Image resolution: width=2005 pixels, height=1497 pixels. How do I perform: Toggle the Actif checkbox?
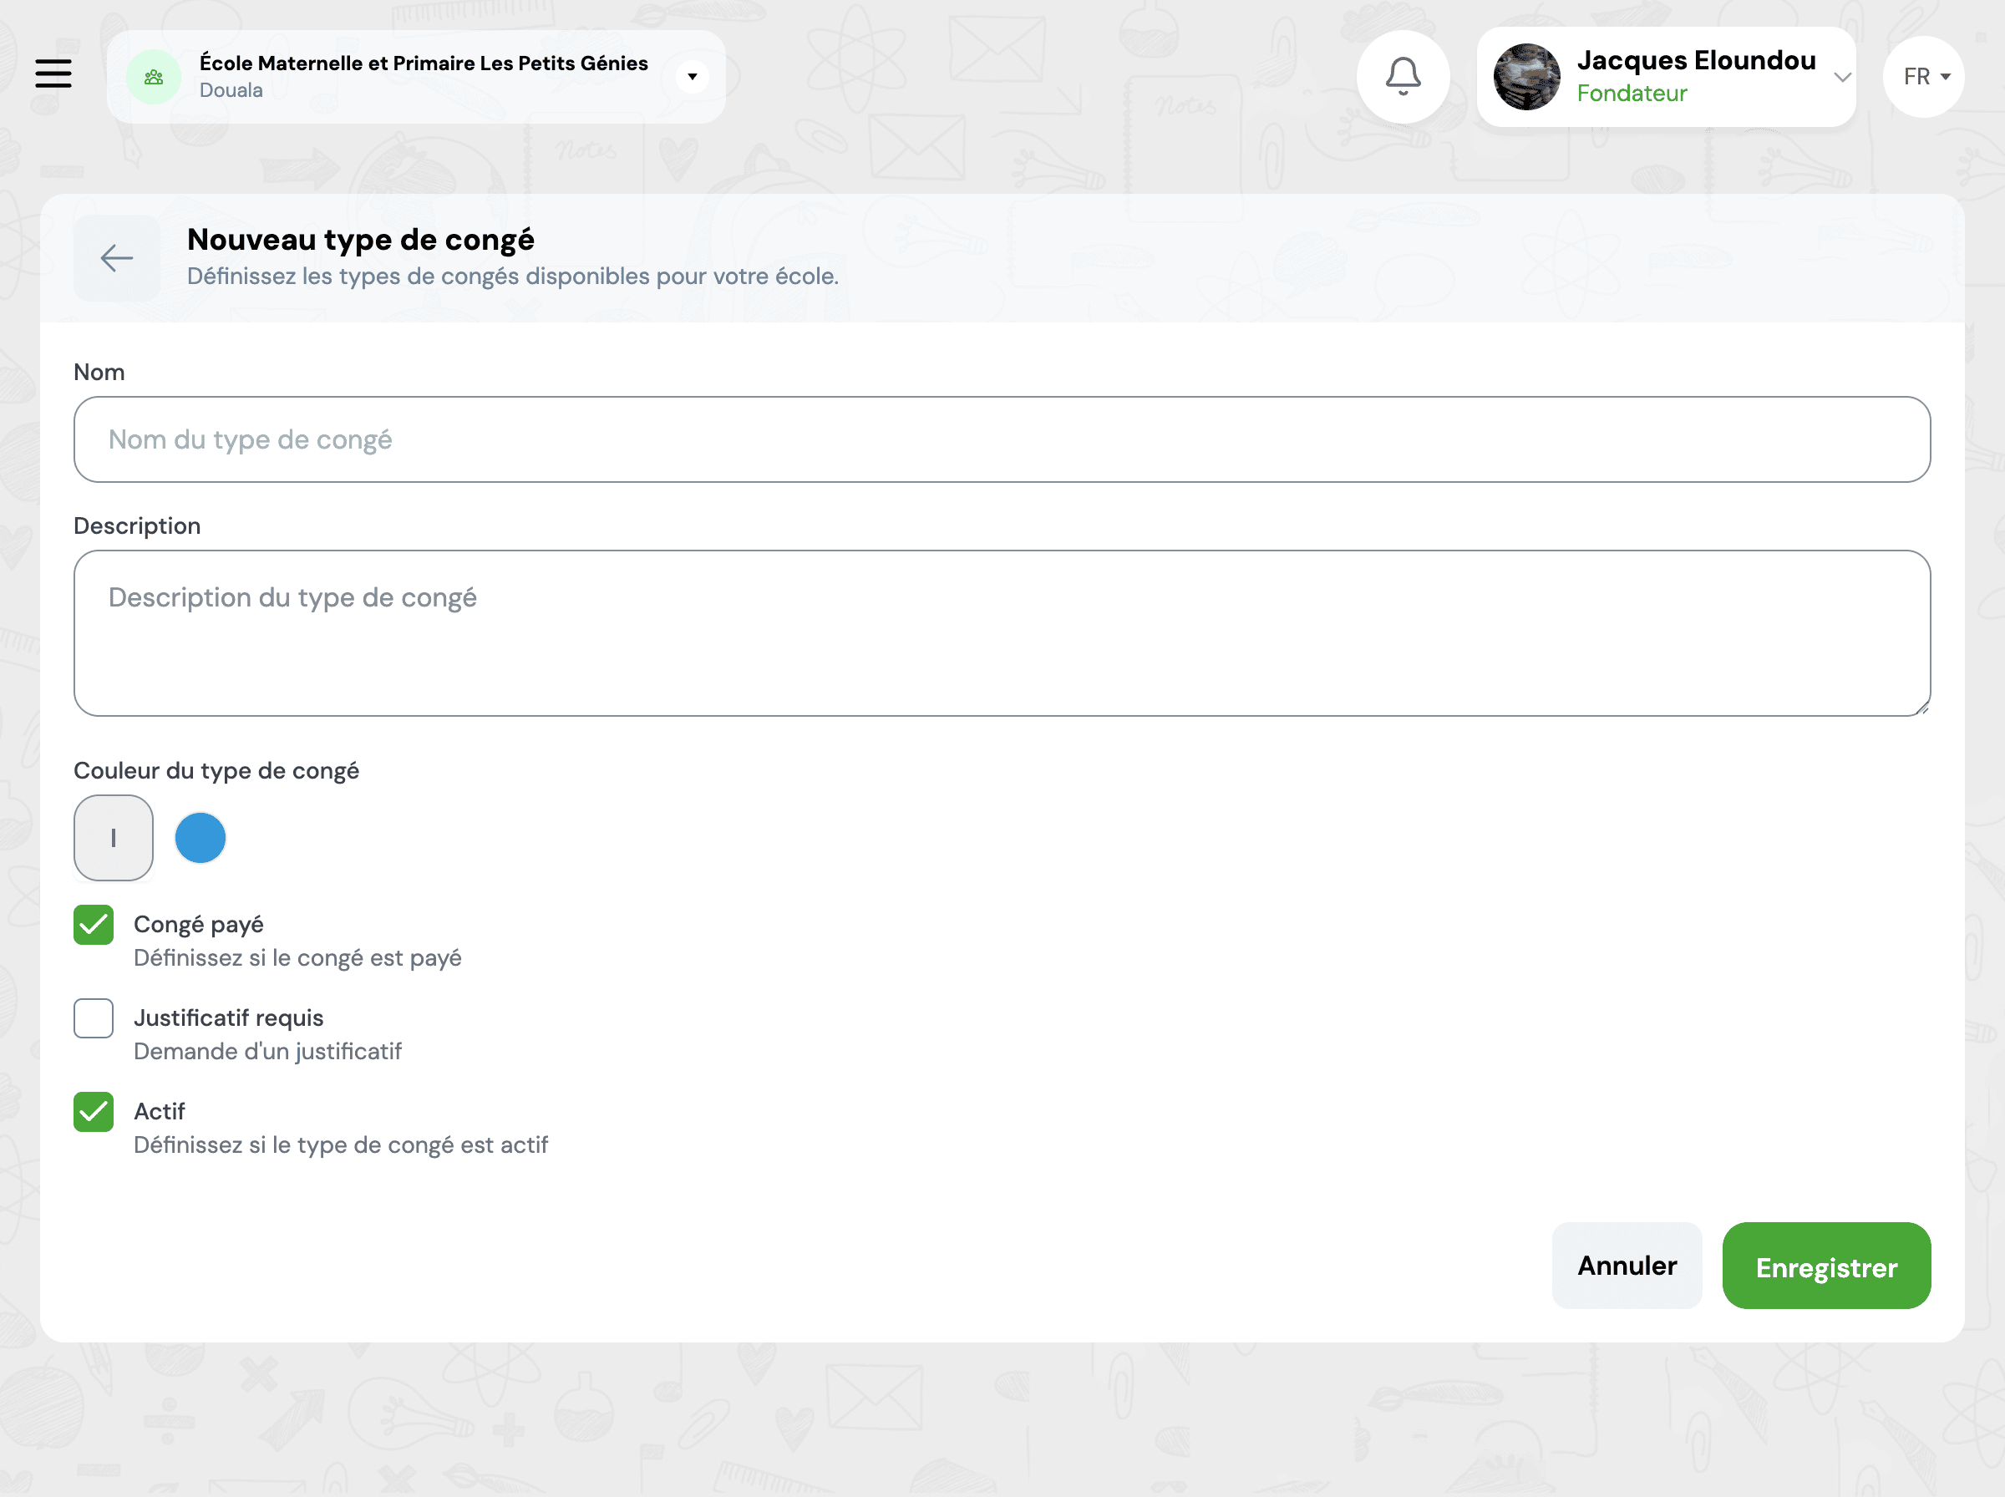tap(94, 1111)
